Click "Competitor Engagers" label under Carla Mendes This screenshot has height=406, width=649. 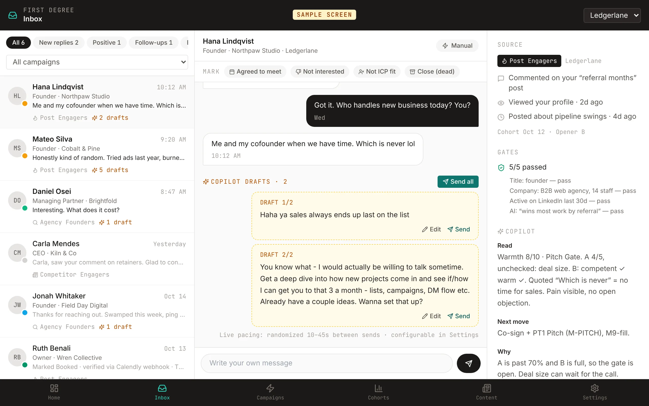pos(75,274)
